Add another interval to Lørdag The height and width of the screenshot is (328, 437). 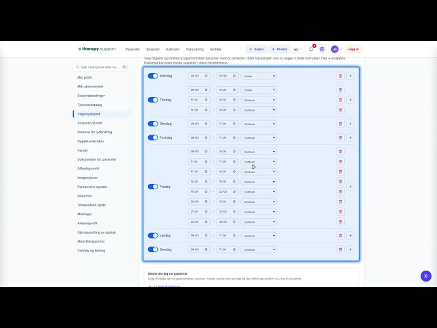tap(350, 235)
